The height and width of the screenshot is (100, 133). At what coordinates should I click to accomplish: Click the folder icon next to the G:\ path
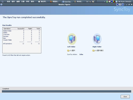94,51
